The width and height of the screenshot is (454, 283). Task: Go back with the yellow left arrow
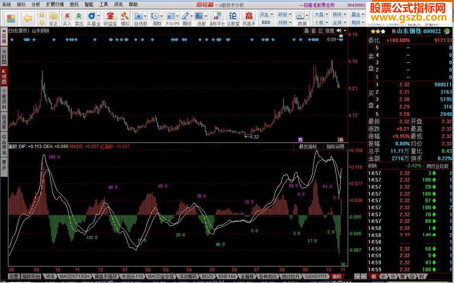28,18
